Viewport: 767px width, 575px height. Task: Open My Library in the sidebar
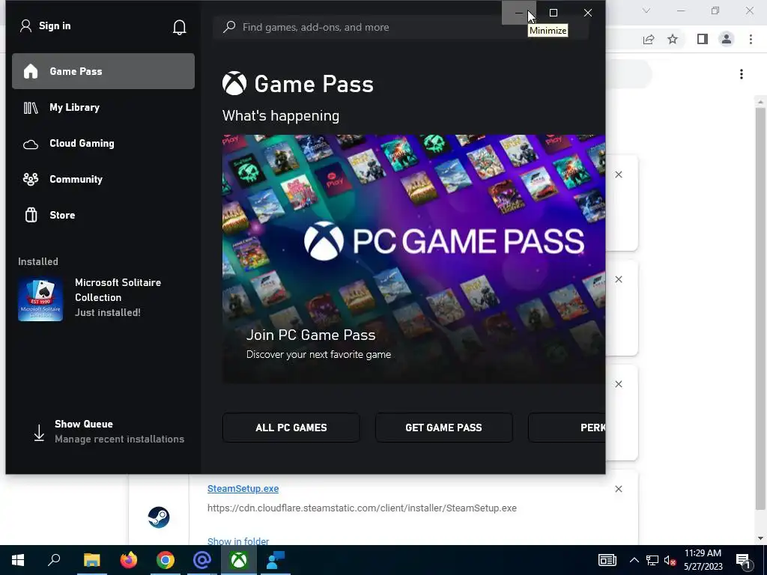[x=103, y=108]
